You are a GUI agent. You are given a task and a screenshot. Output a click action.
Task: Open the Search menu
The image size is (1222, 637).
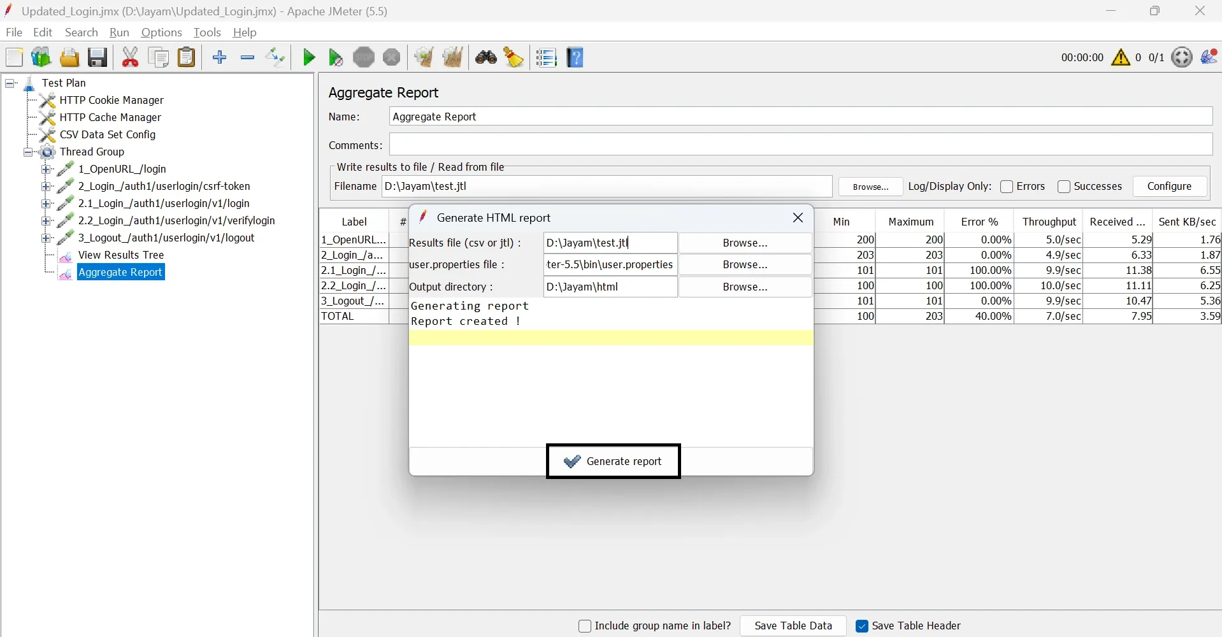pos(82,32)
